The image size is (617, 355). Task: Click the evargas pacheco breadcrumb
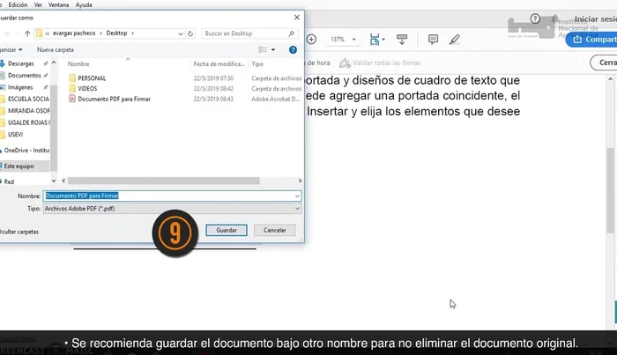coord(74,33)
